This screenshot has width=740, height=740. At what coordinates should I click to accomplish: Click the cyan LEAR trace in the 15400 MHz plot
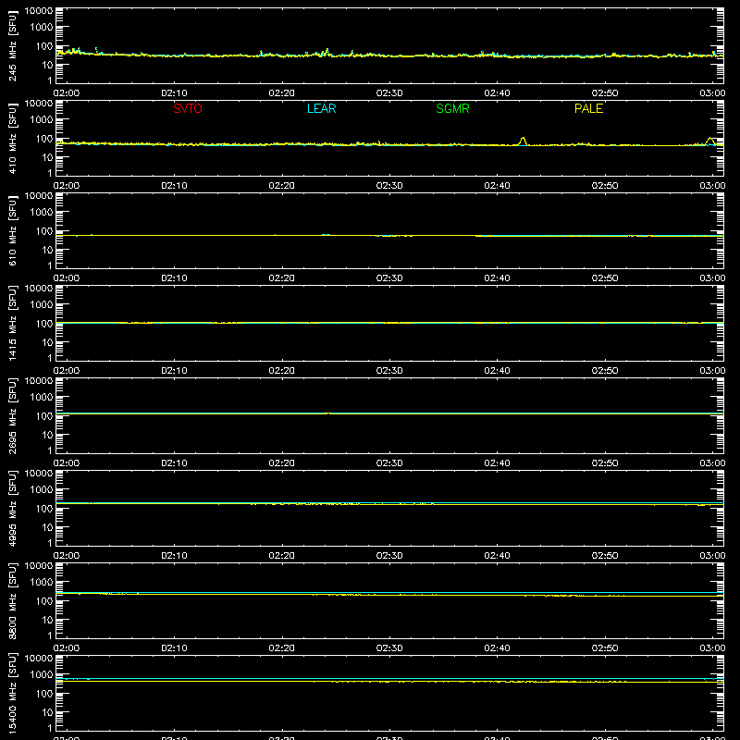click(389, 679)
